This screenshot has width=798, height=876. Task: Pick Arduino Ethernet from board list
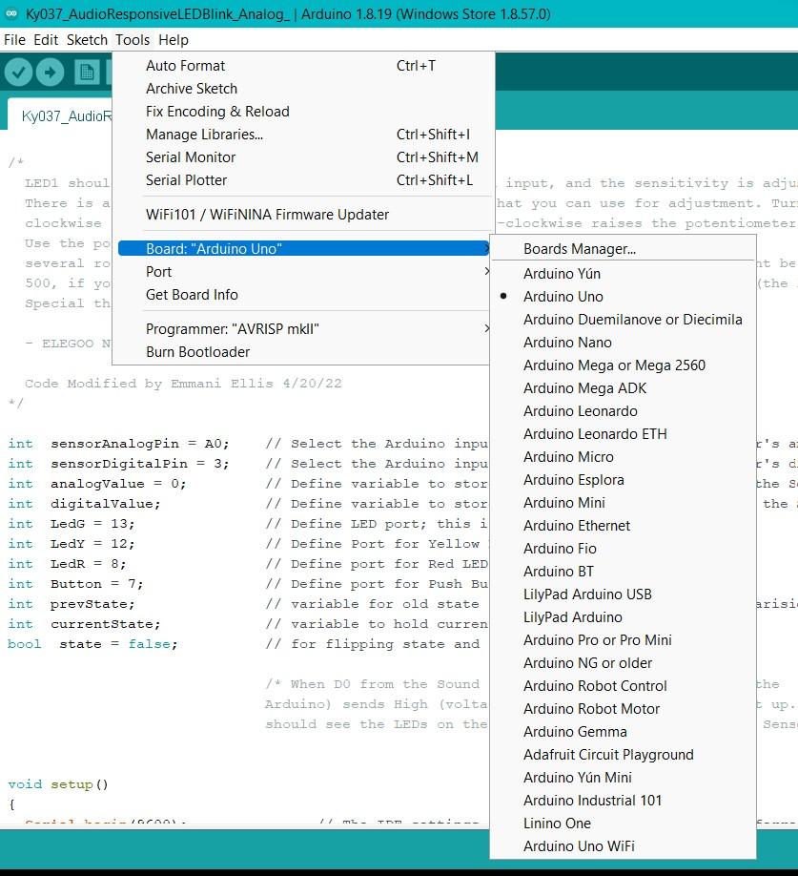pyautogui.click(x=623, y=526)
